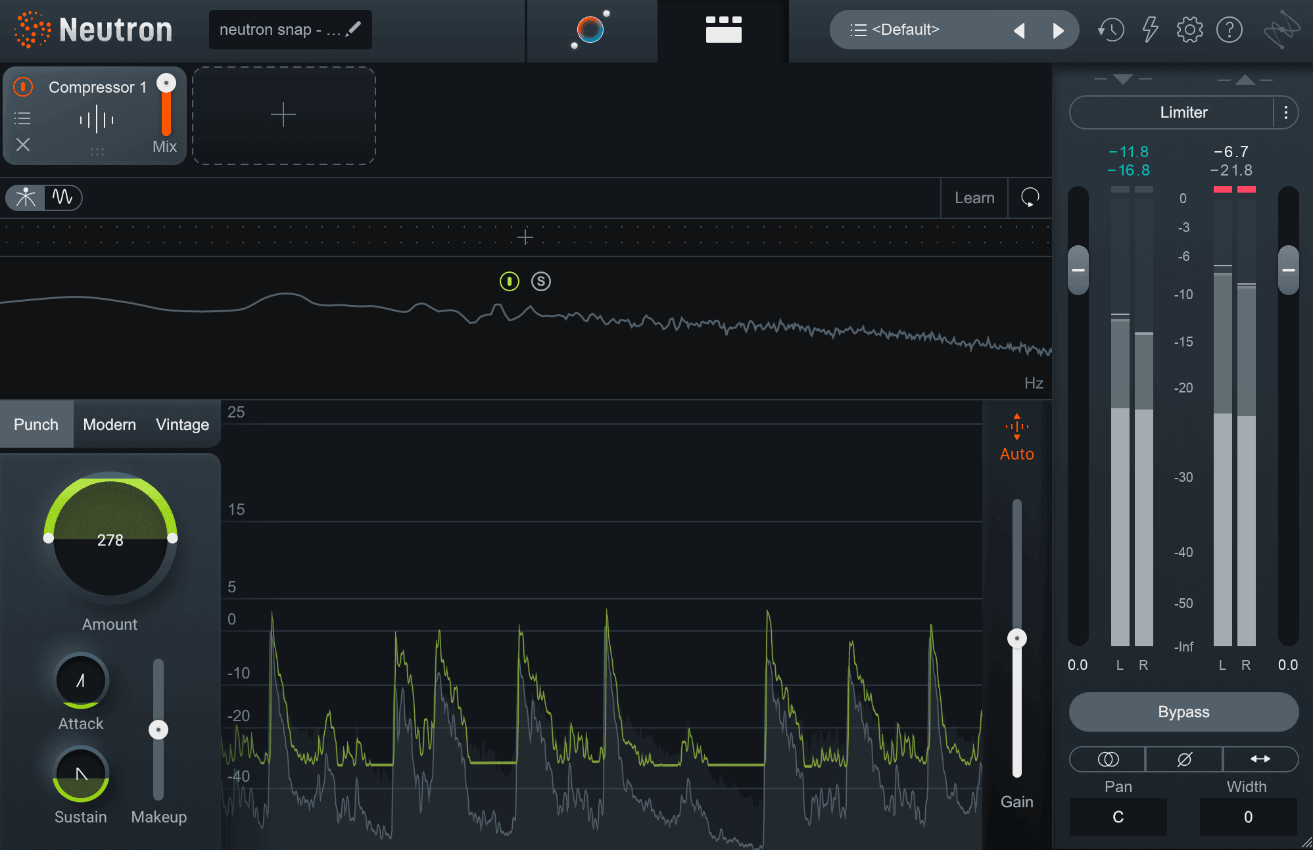The height and width of the screenshot is (850, 1313).
Task: Toggle Compressor 1 module power button
Action: click(x=23, y=87)
